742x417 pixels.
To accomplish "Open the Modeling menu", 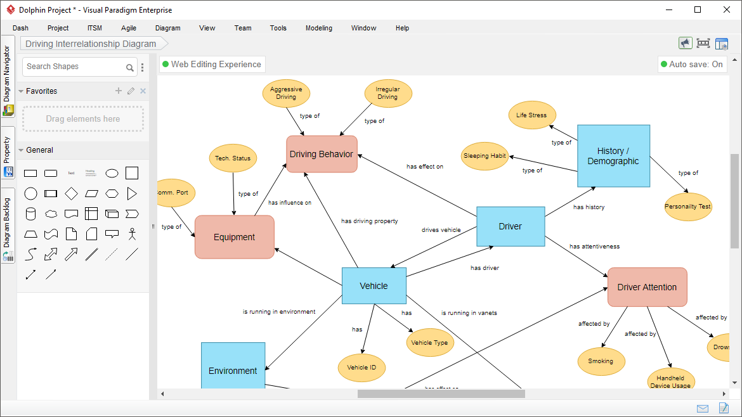I will point(318,28).
